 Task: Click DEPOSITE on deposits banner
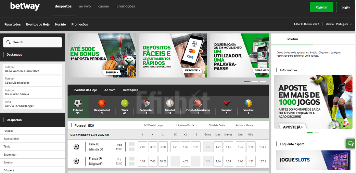(x=193, y=70)
